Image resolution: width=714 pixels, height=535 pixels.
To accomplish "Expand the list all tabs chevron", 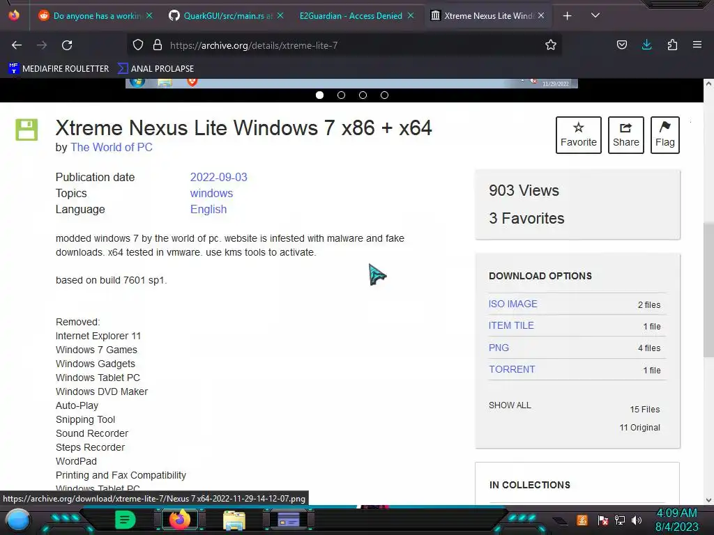I will point(595,15).
